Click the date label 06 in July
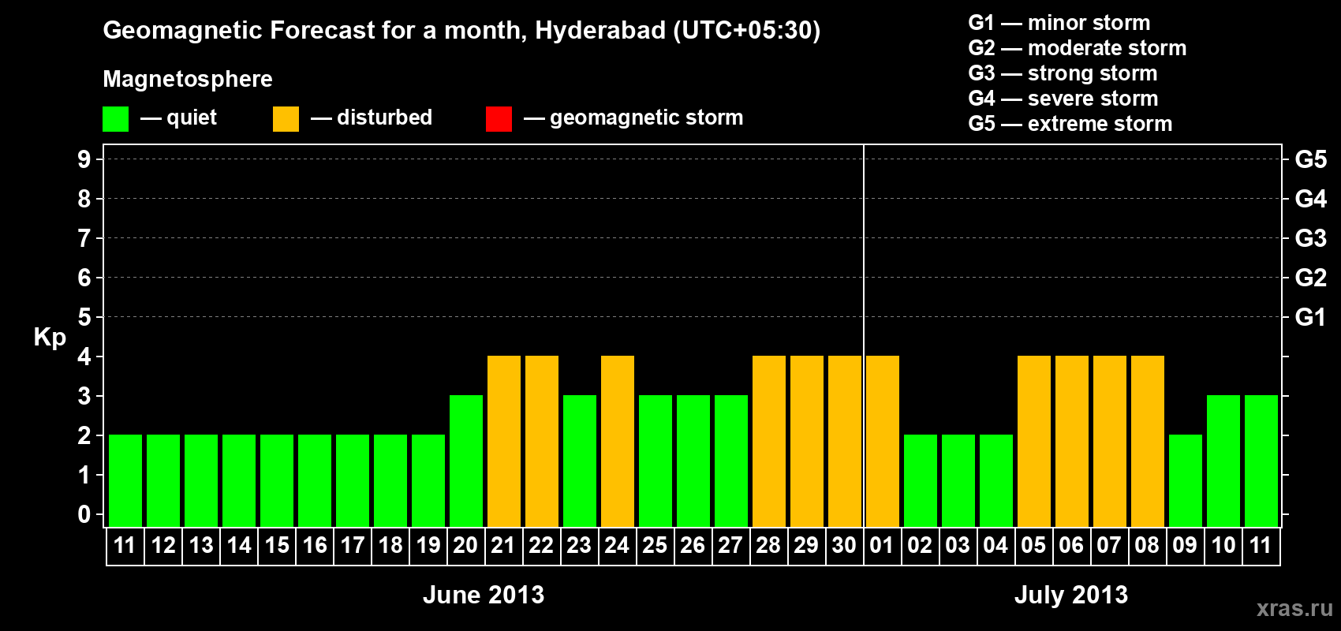The width and height of the screenshot is (1341, 631). 1071,545
